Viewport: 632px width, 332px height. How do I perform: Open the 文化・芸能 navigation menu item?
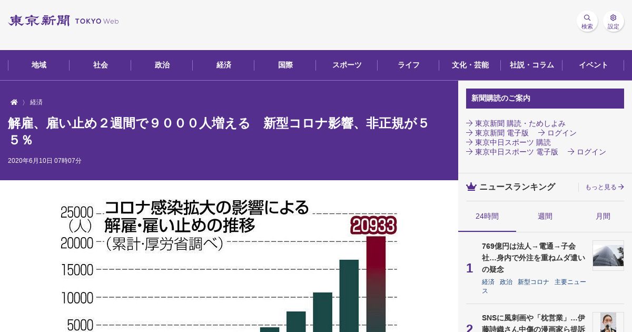click(470, 65)
